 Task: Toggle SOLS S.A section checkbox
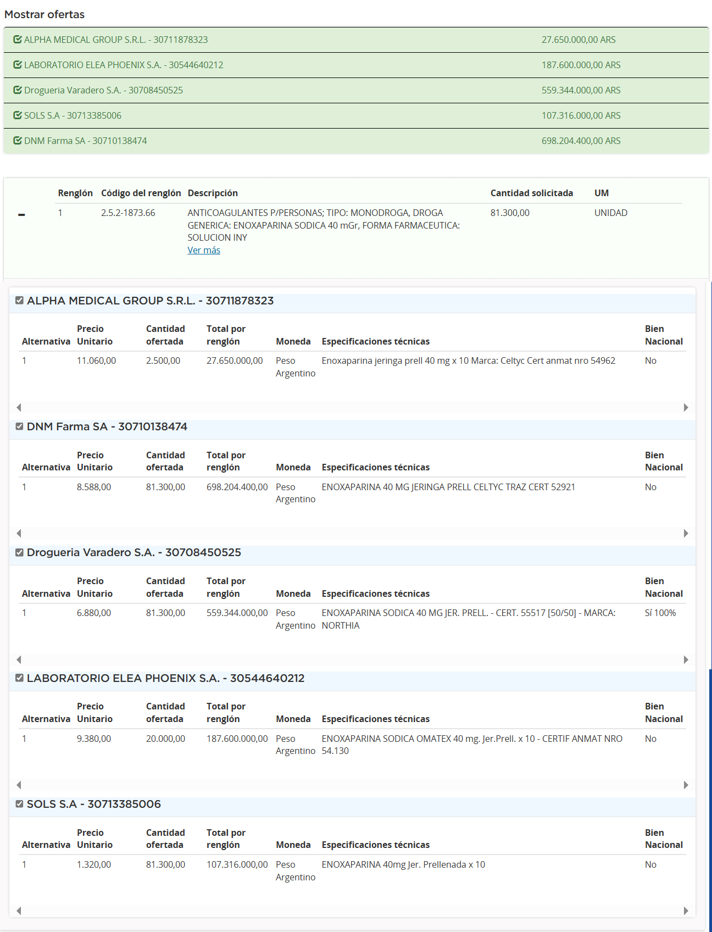20,804
